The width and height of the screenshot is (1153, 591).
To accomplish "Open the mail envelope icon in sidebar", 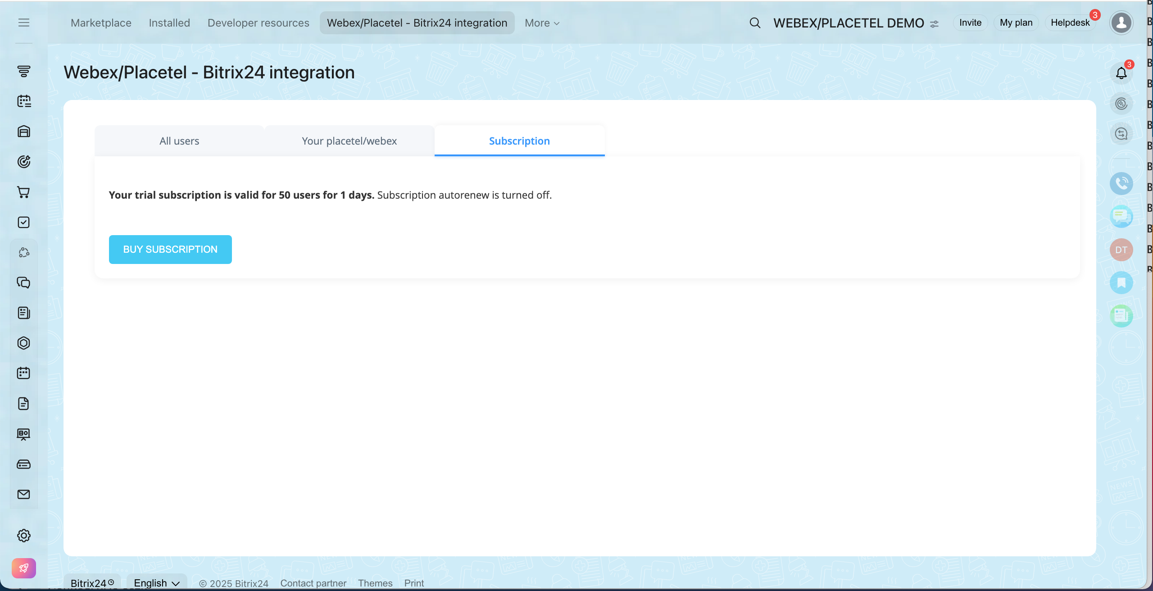I will point(23,494).
